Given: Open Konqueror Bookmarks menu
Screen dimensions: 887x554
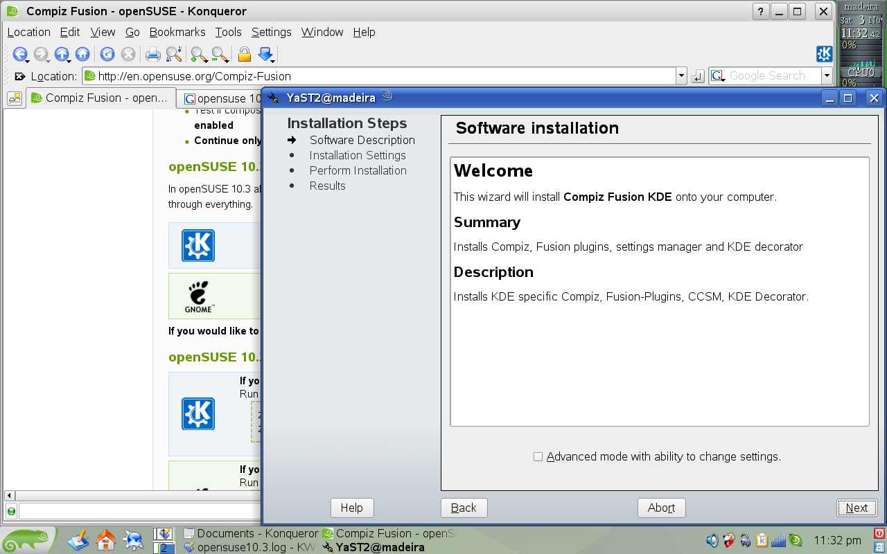Looking at the screenshot, I should pyautogui.click(x=177, y=32).
